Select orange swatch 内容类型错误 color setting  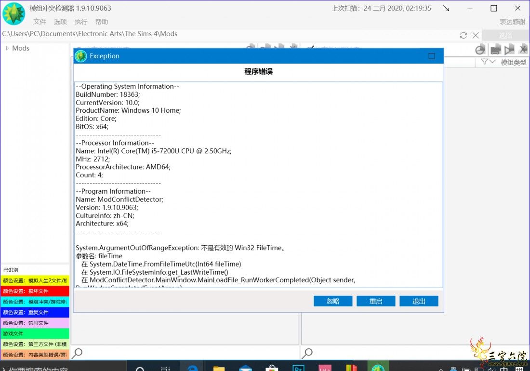pyautogui.click(x=35, y=355)
